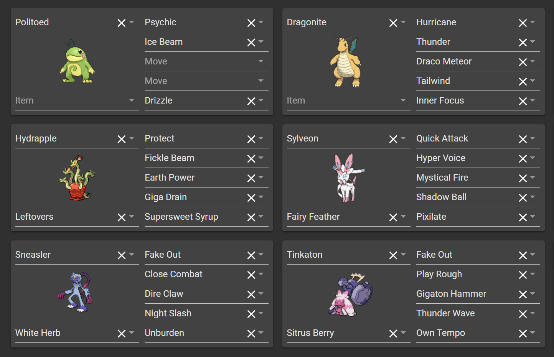The image size is (554, 357).
Task: Remove the Gigaton Hammer move
Action: (x=523, y=294)
